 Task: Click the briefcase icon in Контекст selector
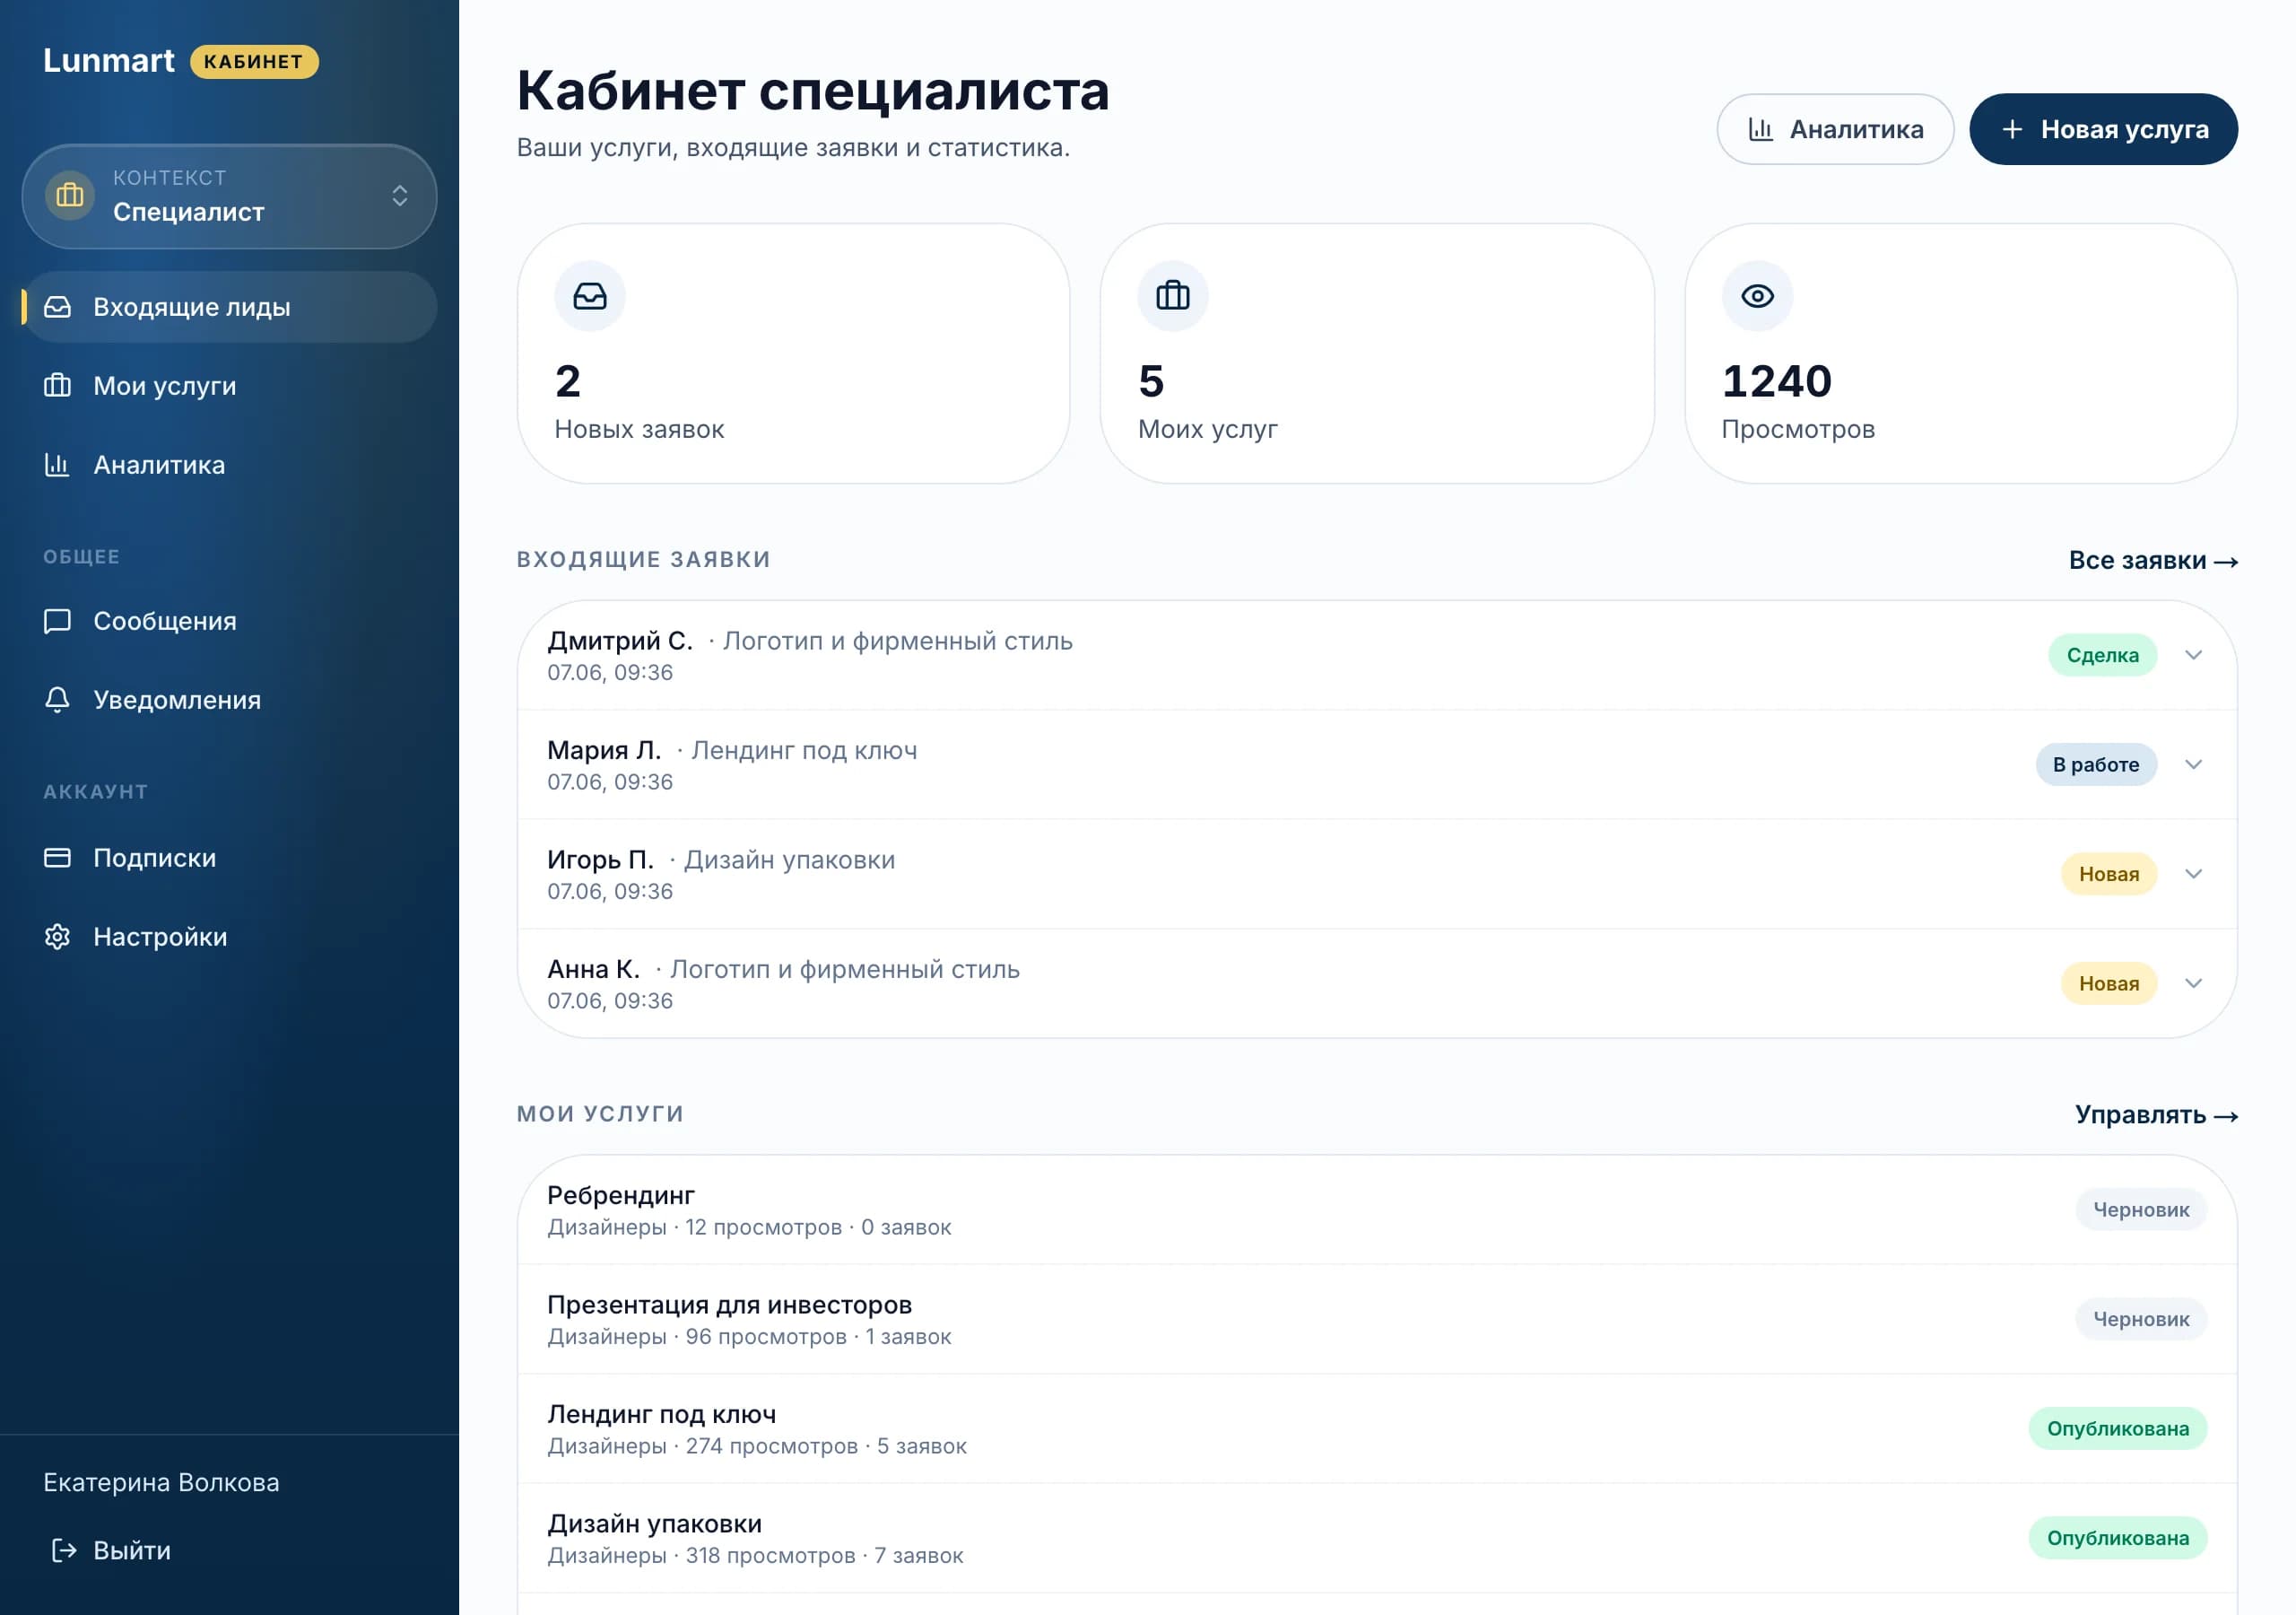coord(70,195)
